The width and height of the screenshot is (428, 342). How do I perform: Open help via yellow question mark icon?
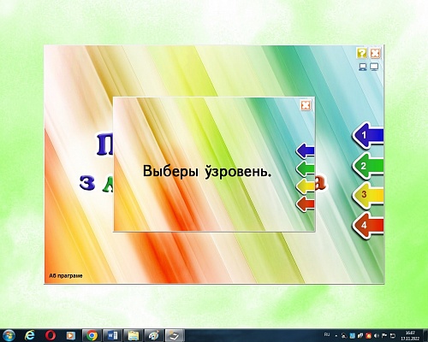point(362,53)
